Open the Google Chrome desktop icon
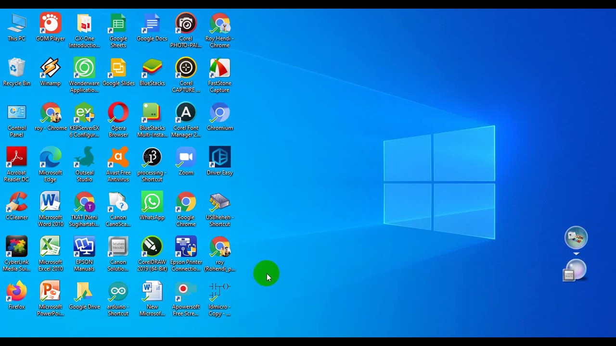The height and width of the screenshot is (346, 616). (186, 210)
